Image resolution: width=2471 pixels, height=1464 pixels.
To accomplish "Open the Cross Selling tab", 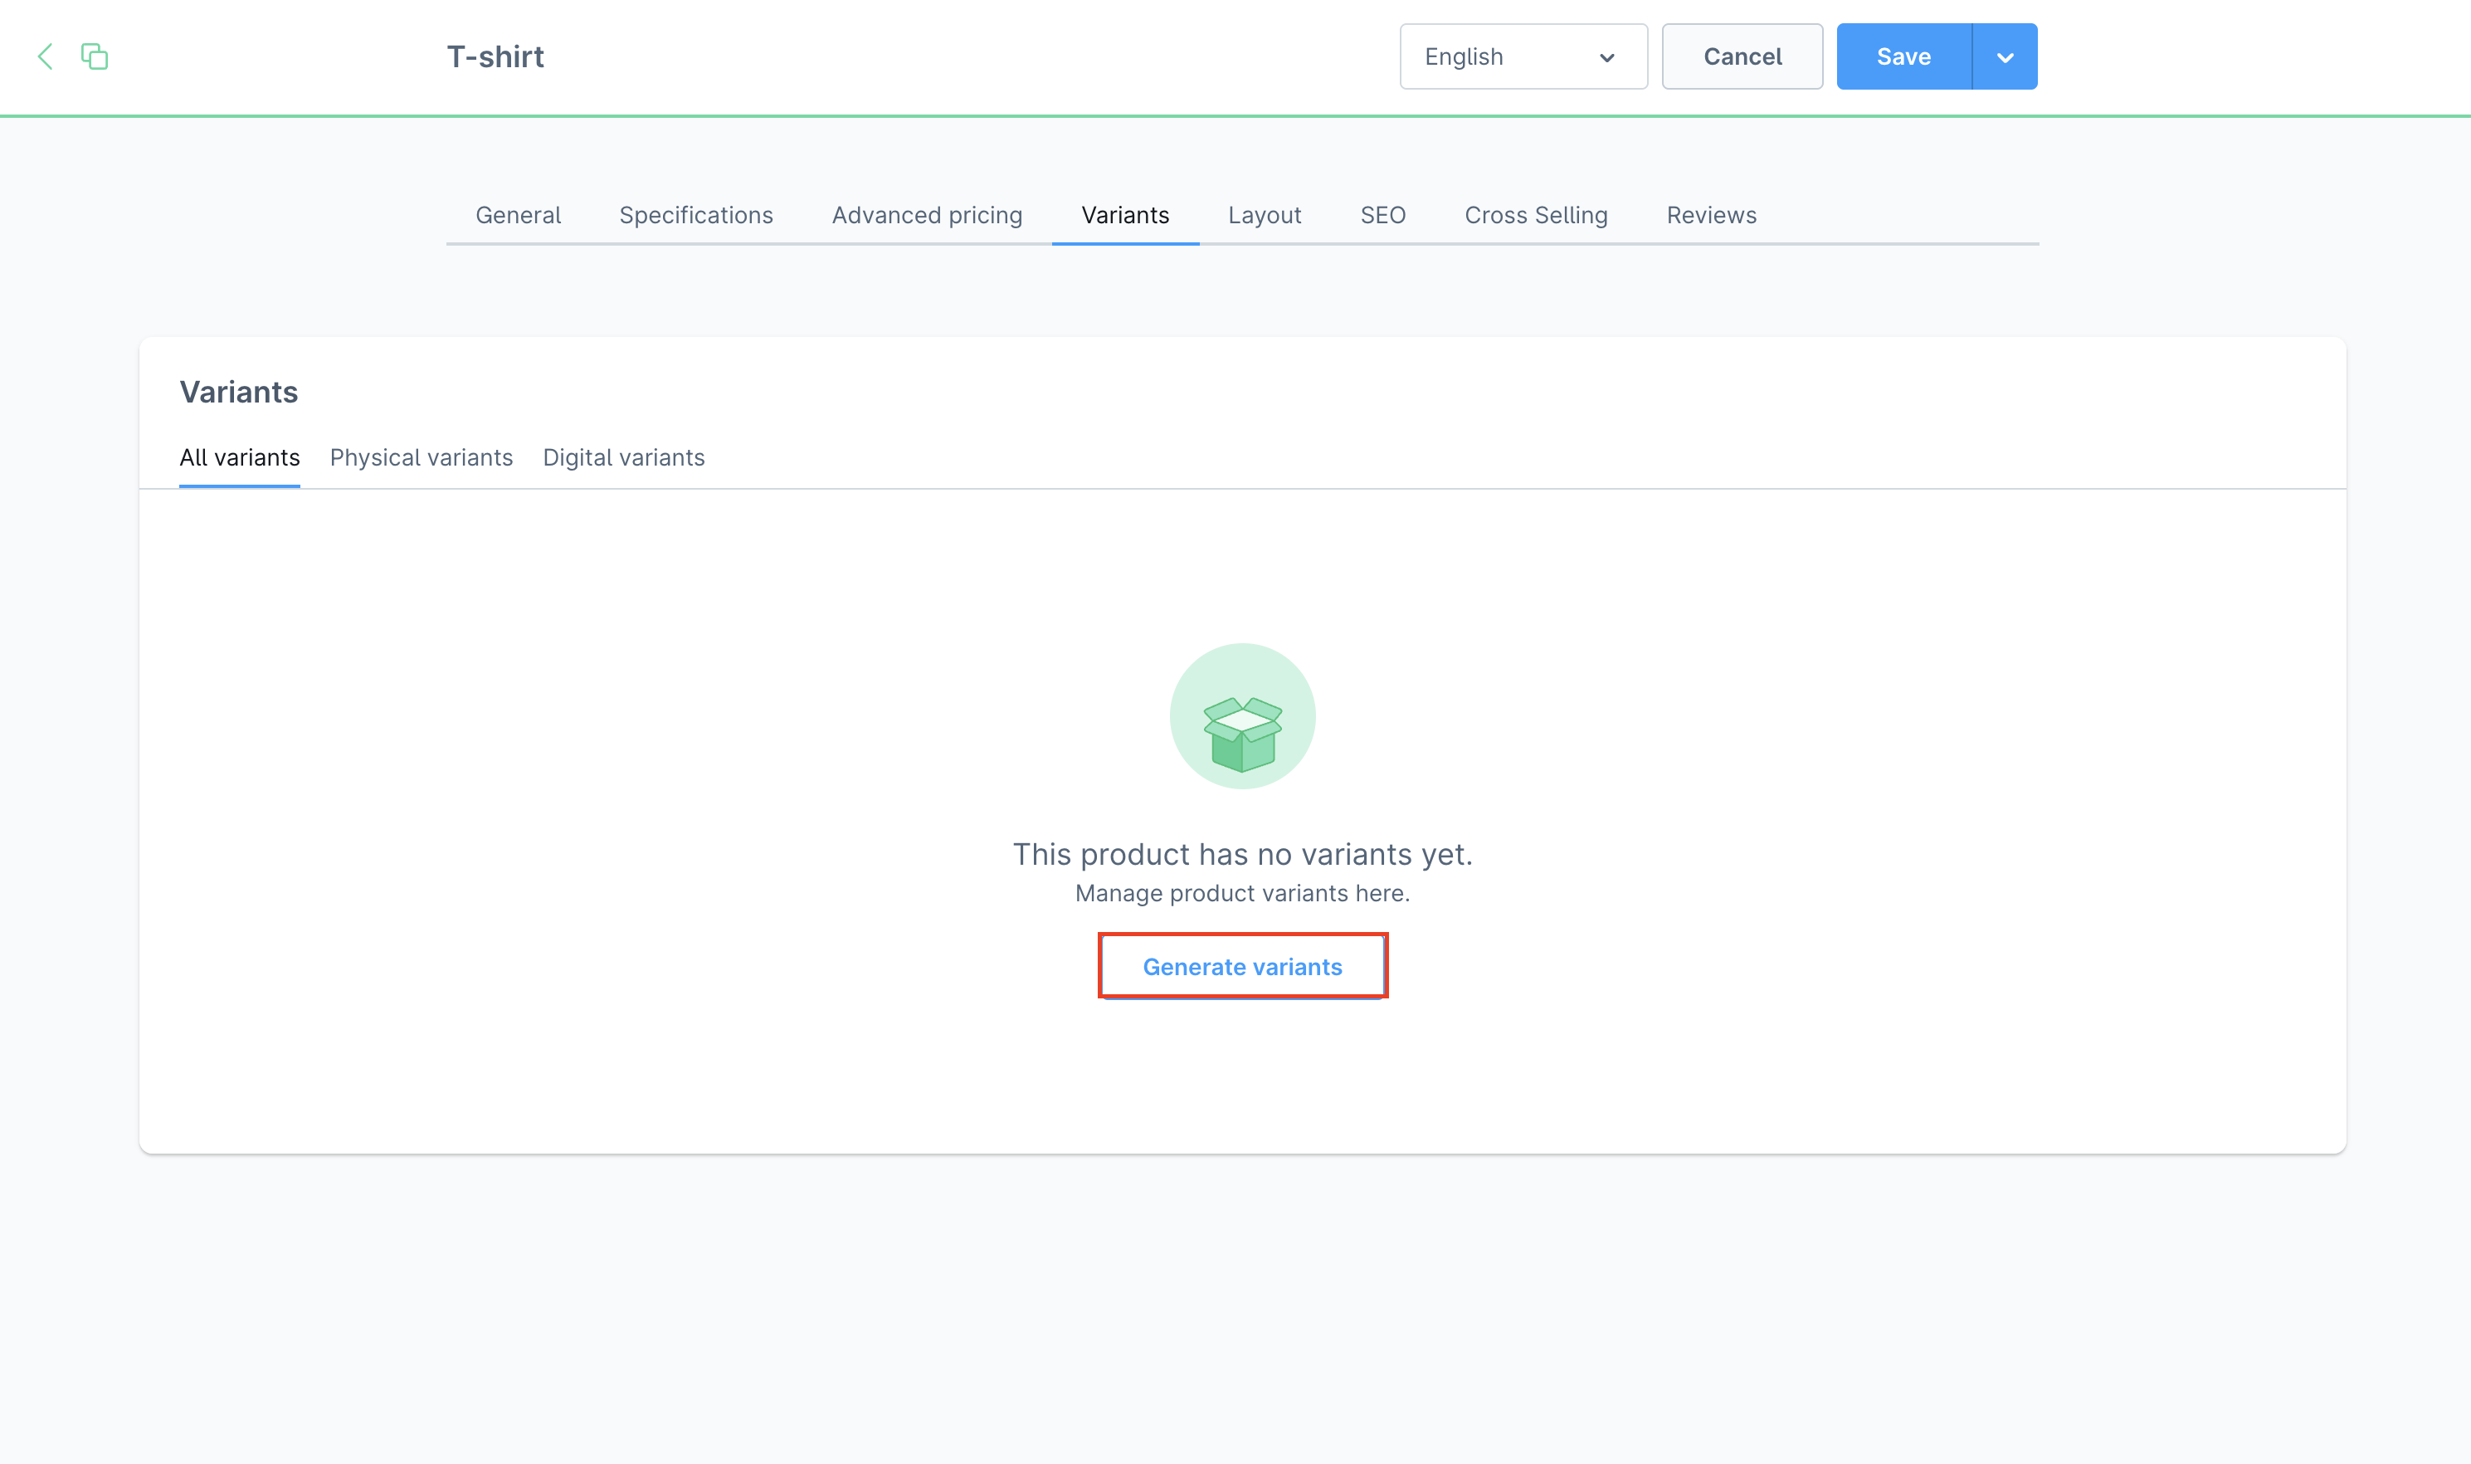I will tap(1535, 215).
